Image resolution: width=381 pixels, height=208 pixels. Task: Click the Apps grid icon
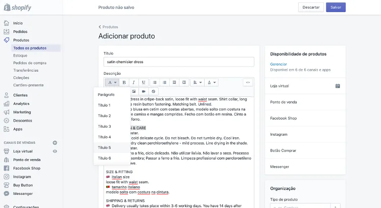tap(7, 129)
